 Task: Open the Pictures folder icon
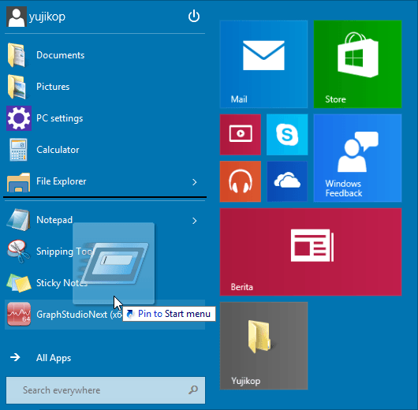pyautogui.click(x=17, y=87)
